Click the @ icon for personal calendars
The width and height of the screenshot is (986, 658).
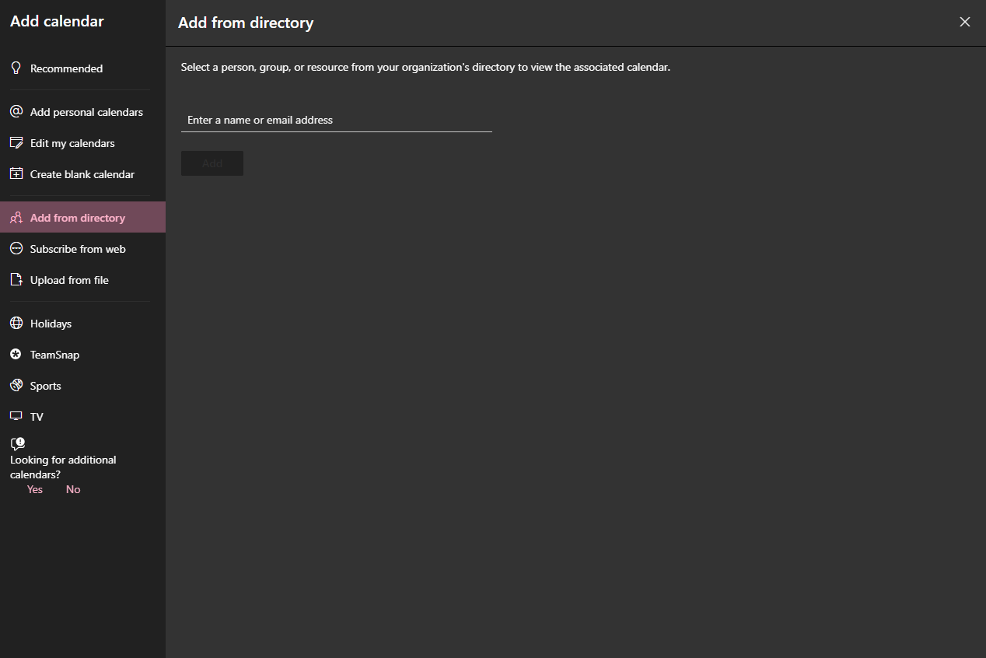pos(16,112)
